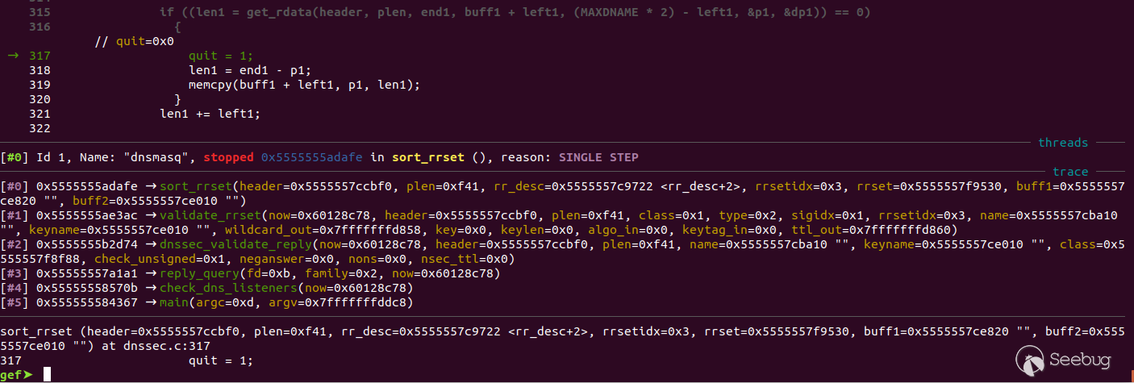Click source line number 319

39,85
